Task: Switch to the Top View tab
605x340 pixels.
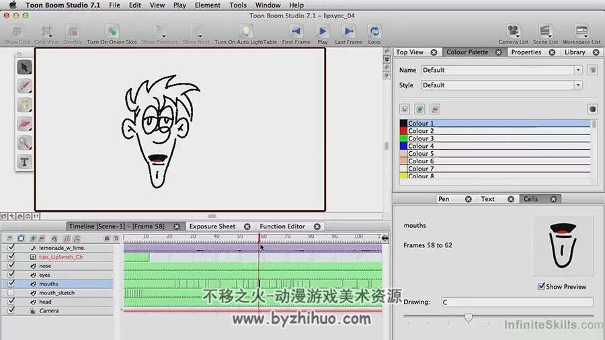Action: (x=410, y=52)
